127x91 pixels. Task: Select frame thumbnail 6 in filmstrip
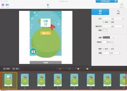point(91,80)
